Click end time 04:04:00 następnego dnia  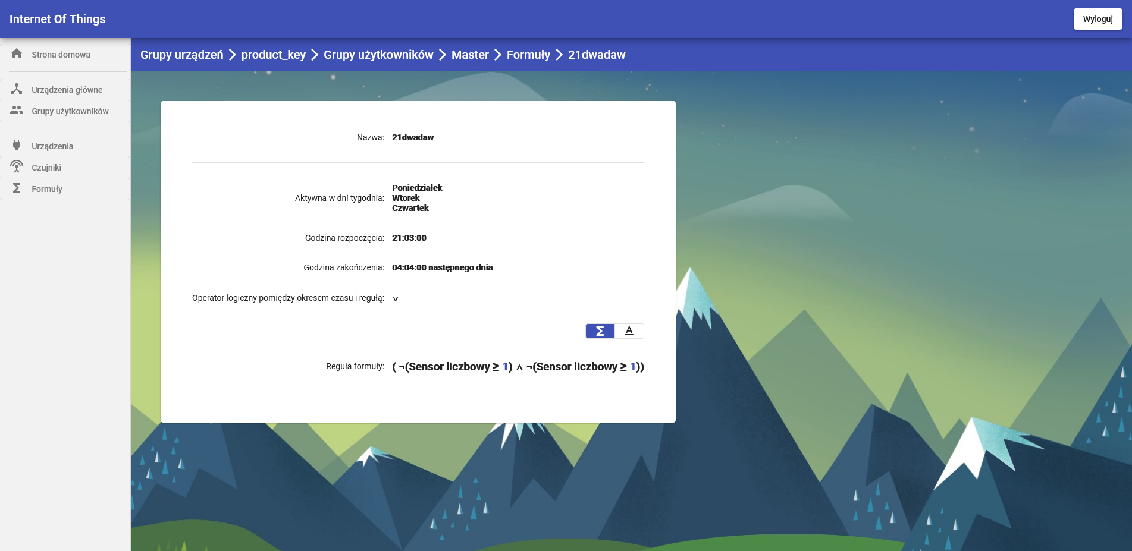[x=442, y=267]
